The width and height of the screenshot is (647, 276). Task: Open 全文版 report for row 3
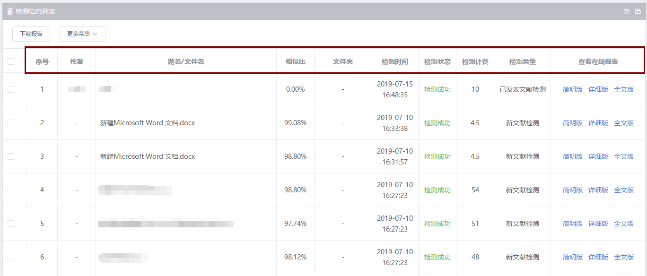tap(624, 156)
